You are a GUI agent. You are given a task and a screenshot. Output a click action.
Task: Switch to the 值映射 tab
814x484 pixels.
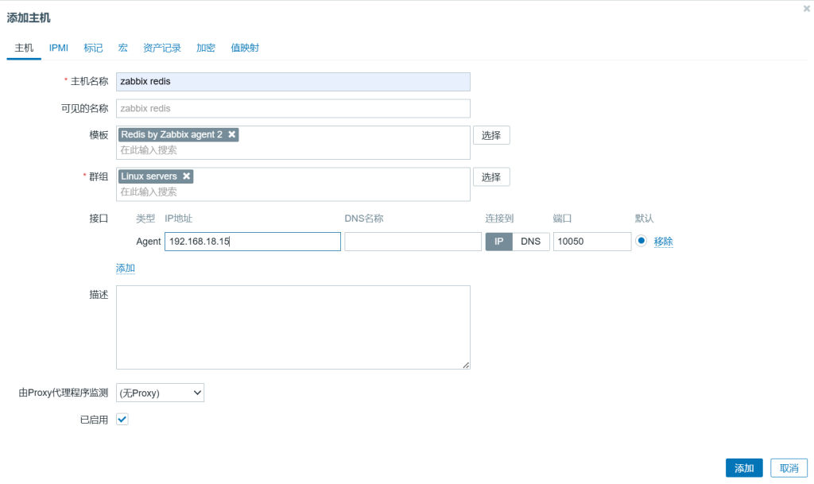pyautogui.click(x=245, y=48)
